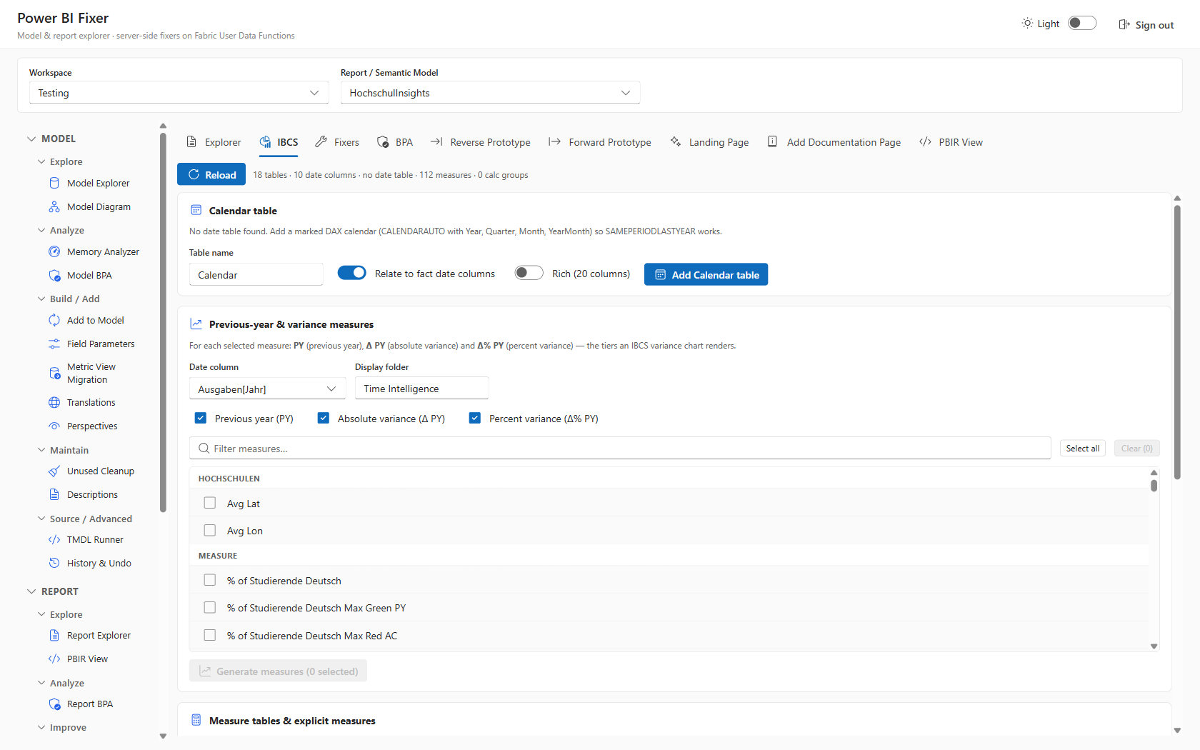The image size is (1200, 750).
Task: Open the PBIR View tab
Action: [x=951, y=142]
